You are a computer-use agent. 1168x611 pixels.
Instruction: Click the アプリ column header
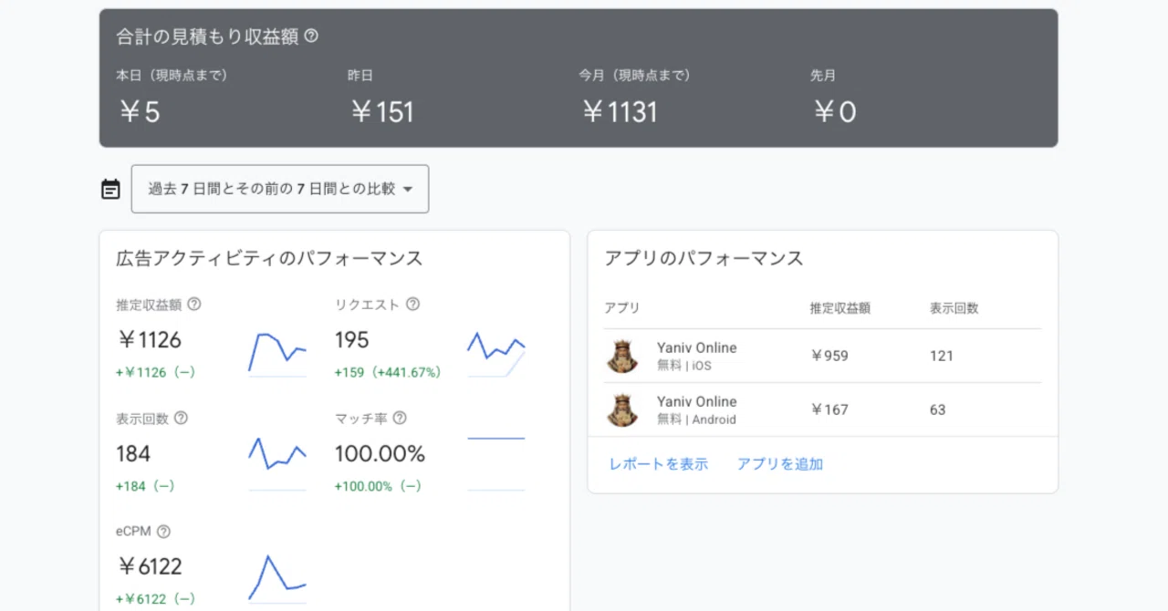coord(622,308)
